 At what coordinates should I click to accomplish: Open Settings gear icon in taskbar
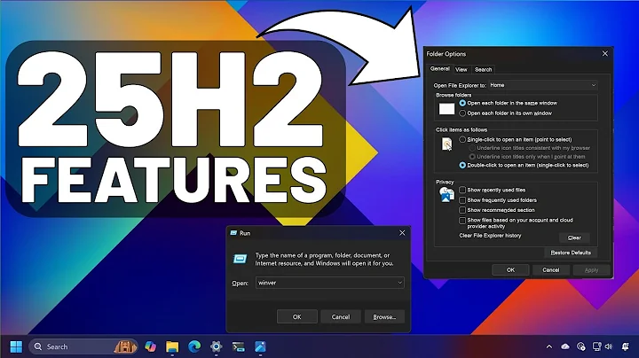point(217,346)
